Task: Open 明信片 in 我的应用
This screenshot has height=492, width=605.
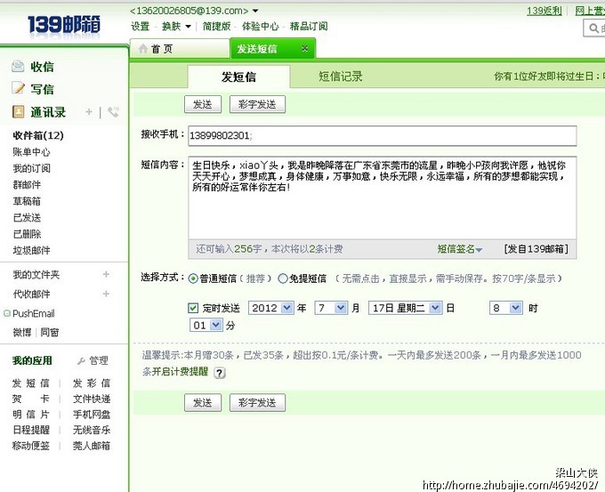Action: pyautogui.click(x=30, y=415)
